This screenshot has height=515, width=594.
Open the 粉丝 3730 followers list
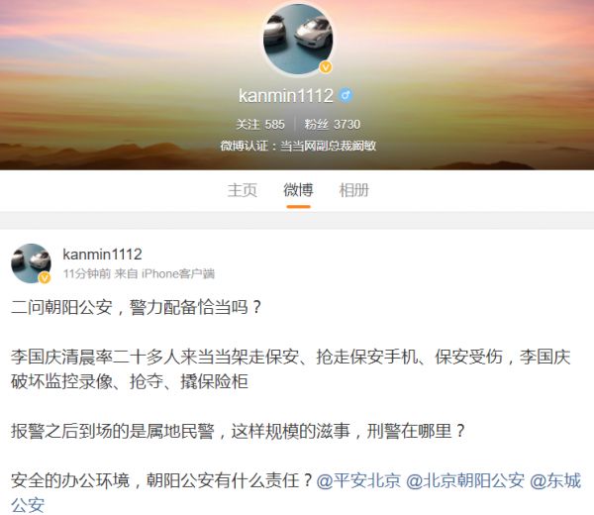point(333,125)
